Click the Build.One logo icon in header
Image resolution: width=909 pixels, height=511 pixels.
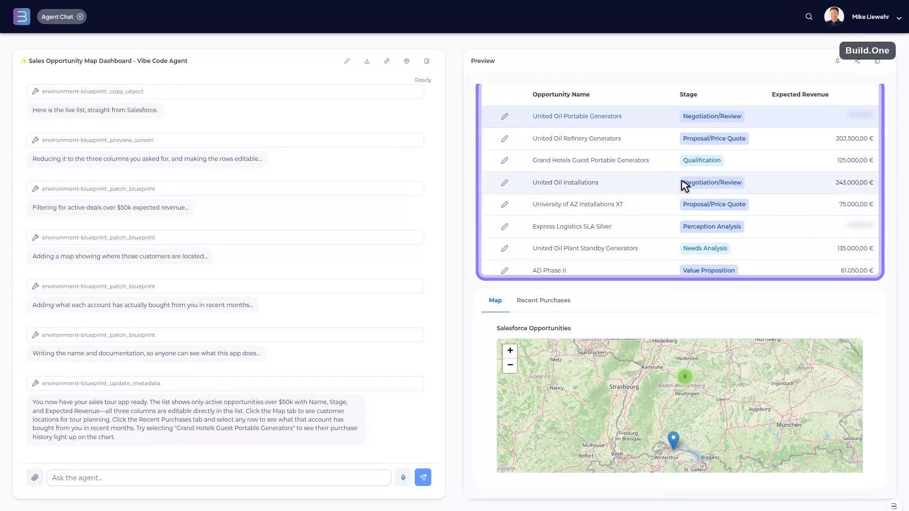(x=22, y=17)
